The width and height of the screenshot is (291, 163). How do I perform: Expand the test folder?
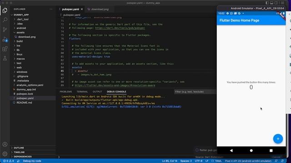click(19, 63)
